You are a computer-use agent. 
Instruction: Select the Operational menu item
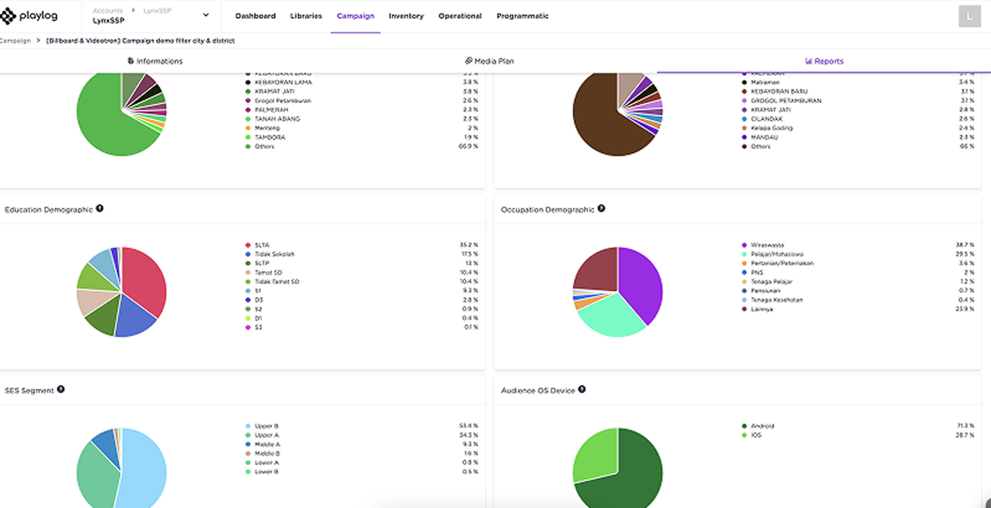(460, 16)
